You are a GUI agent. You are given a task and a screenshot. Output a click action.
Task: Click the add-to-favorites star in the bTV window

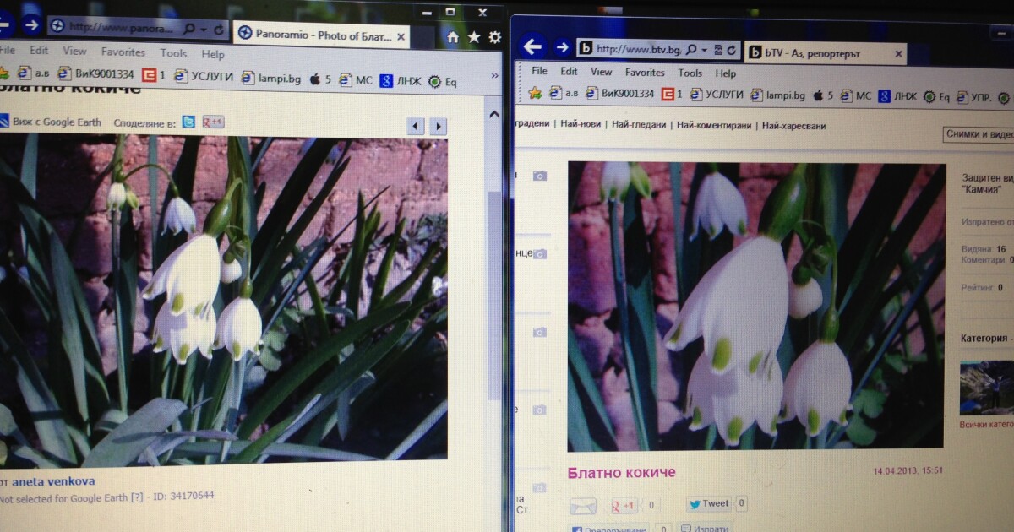coord(535,92)
